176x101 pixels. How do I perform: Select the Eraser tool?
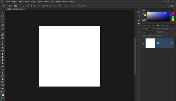(x=3, y=47)
